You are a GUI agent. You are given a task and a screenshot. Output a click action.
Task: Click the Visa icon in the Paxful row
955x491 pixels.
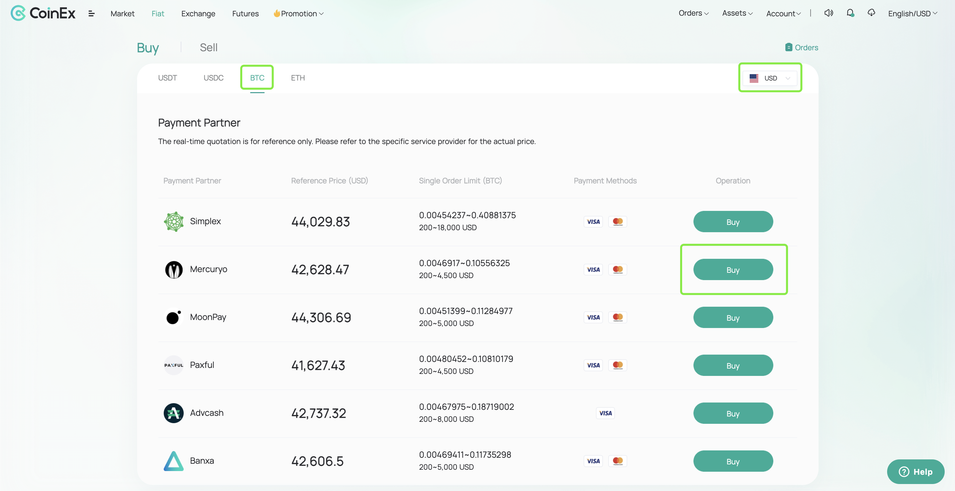[593, 365]
